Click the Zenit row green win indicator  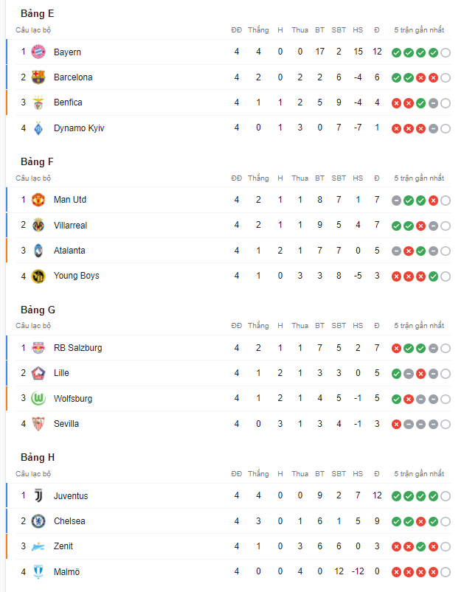pos(421,547)
